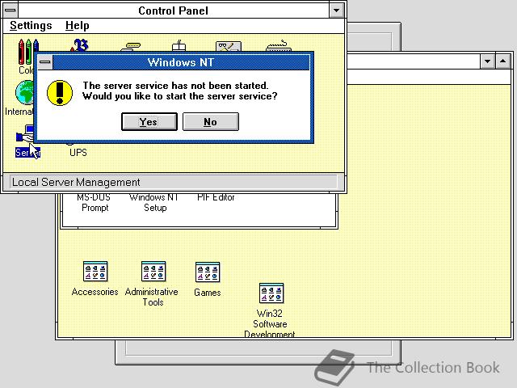Image resolution: width=517 pixels, height=388 pixels.
Task: Select the International globe icon
Action: [25, 92]
